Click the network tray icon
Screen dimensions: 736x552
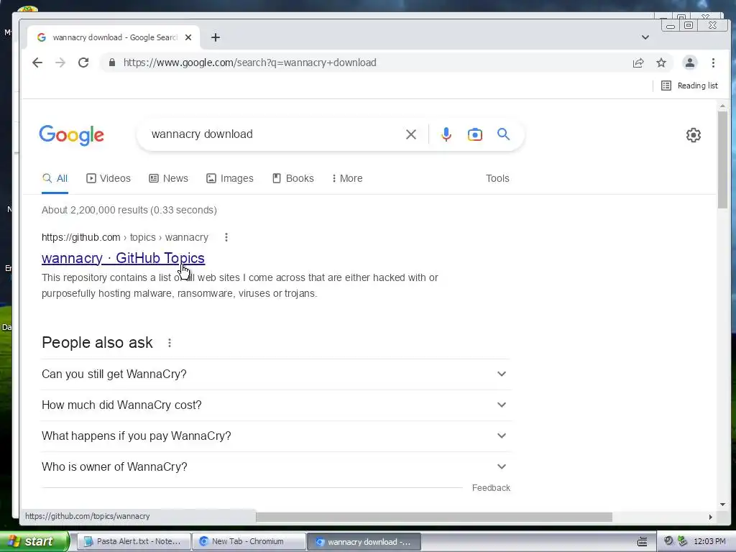click(x=683, y=541)
